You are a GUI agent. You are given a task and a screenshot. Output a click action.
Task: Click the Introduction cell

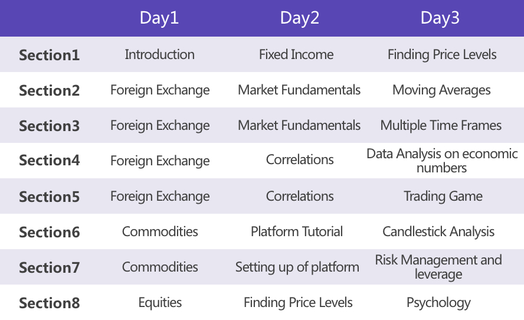click(159, 54)
